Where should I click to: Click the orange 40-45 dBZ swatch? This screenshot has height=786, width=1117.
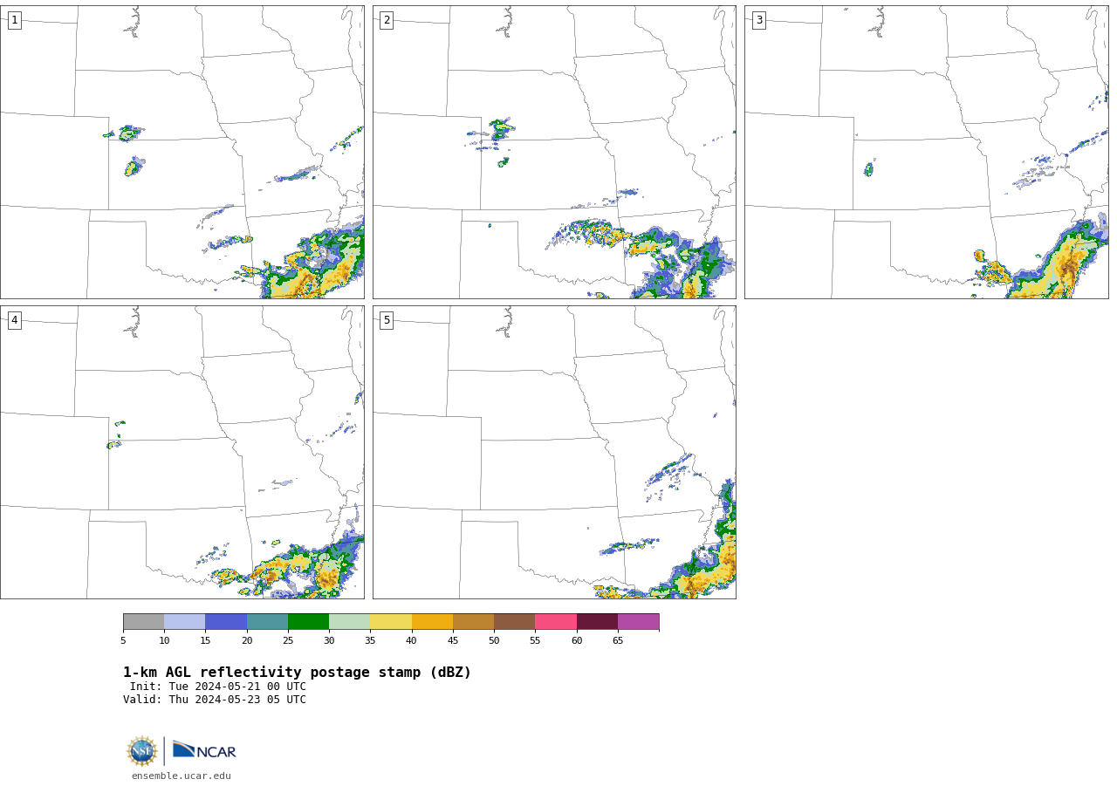pyautogui.click(x=432, y=621)
